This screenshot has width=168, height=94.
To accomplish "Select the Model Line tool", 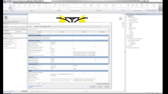I will [50, 7].
